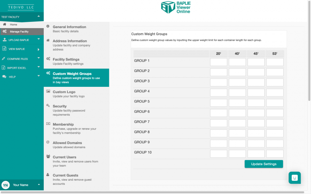Image resolution: width=311 pixels, height=194 pixels.
Task: Click the GROUP 9 40' weight field
Action: 237,144
